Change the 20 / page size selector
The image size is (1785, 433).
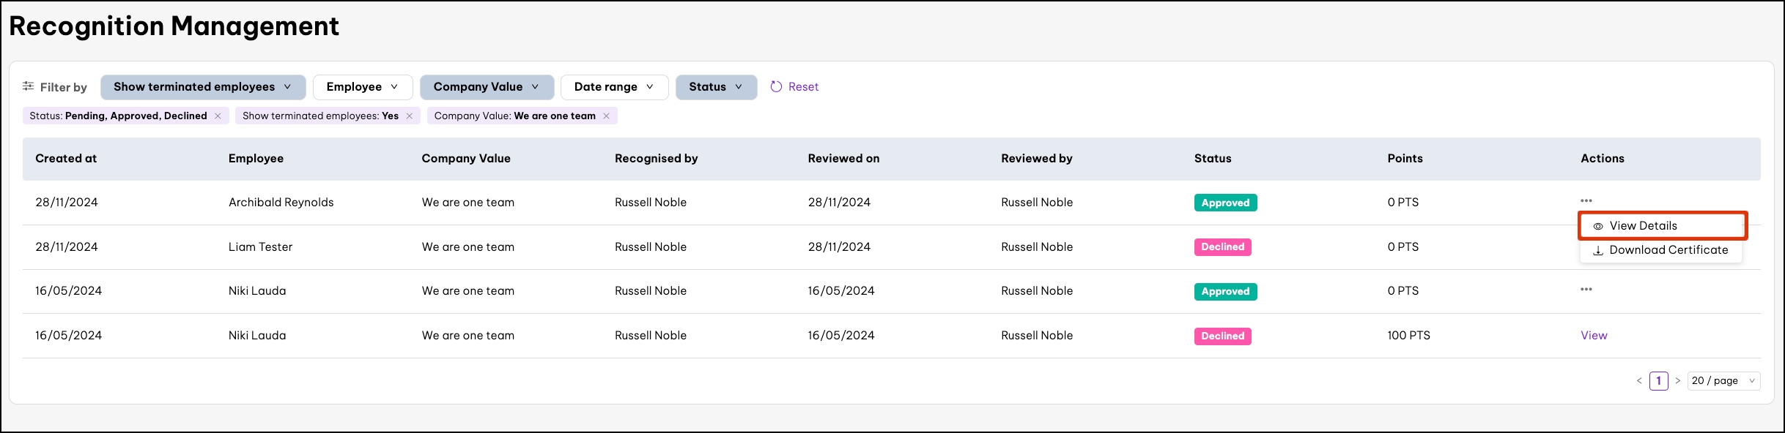(x=1723, y=381)
